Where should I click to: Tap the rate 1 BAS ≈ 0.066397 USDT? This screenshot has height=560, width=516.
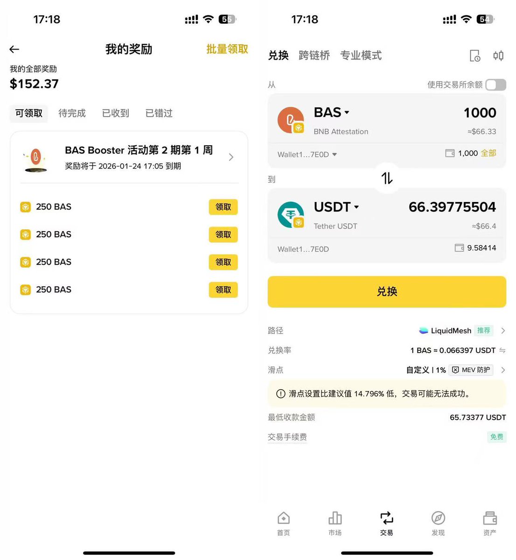[453, 350]
